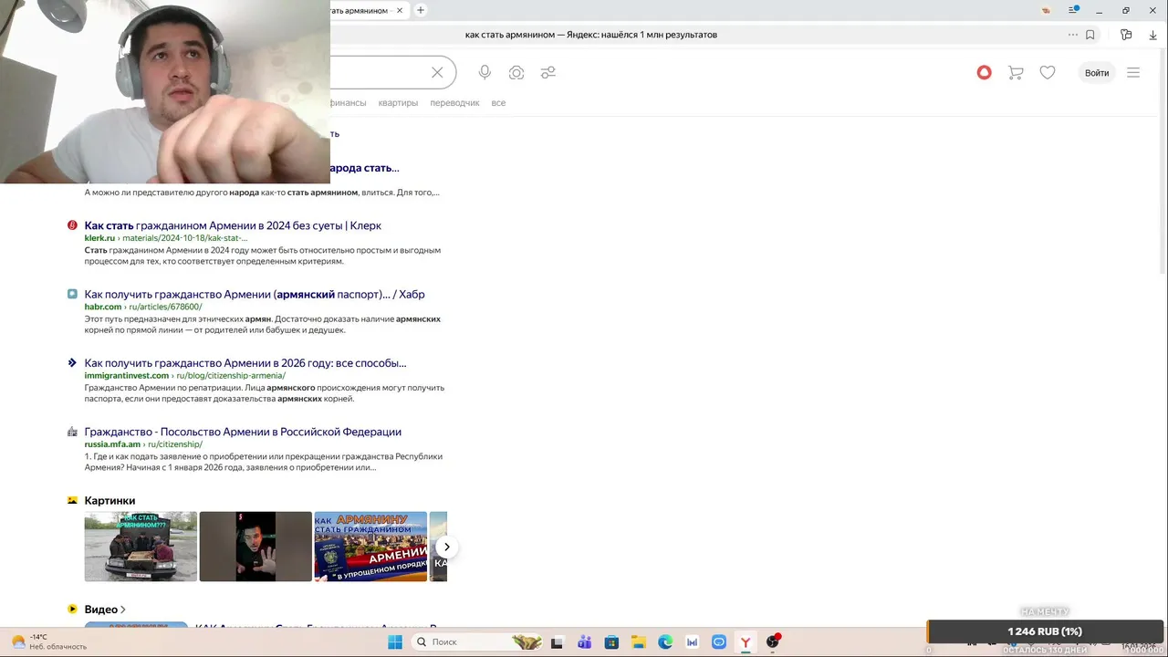Viewport: 1168px width, 657px height.
Task: Click the immigrantinvest result favicon
Action: pyautogui.click(x=72, y=362)
